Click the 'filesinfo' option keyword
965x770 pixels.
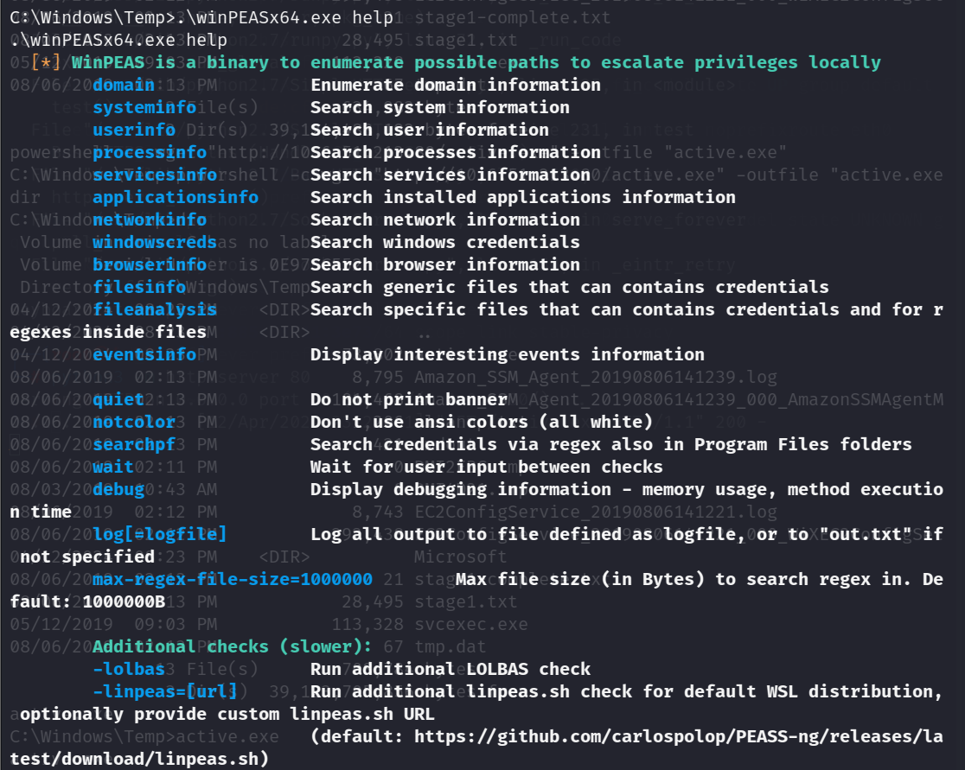pos(139,287)
